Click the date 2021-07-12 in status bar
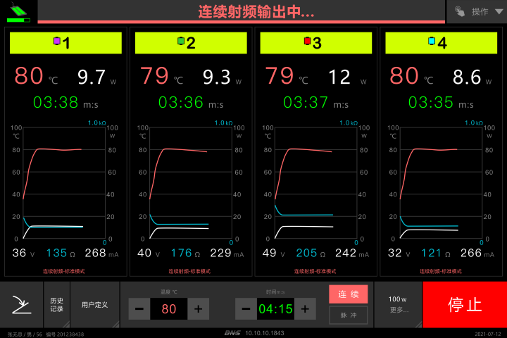This screenshot has height=338, width=507. [488, 334]
